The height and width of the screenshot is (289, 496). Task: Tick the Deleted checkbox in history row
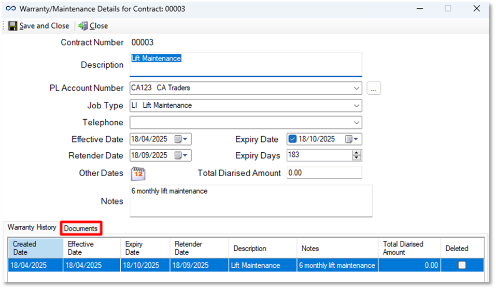[x=462, y=265]
